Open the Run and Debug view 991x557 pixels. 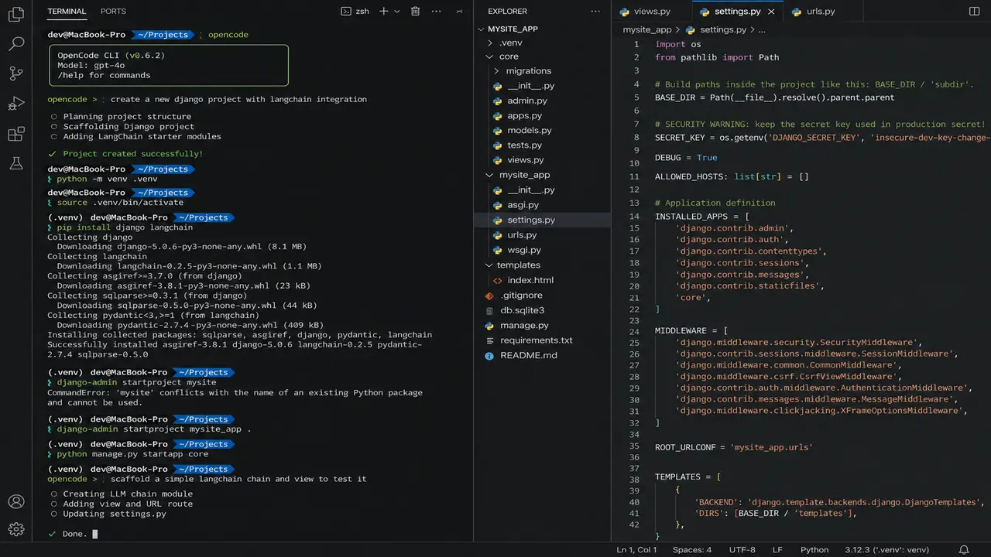(15, 104)
